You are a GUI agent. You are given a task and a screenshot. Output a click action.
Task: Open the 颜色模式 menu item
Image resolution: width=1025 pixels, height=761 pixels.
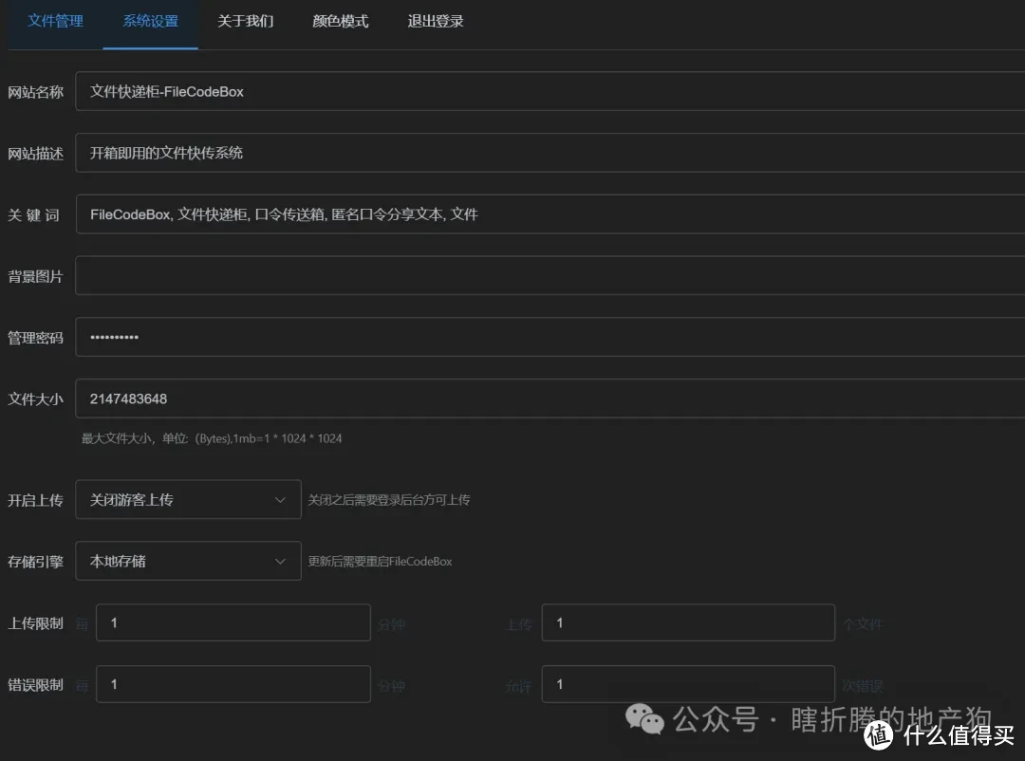[x=339, y=20]
